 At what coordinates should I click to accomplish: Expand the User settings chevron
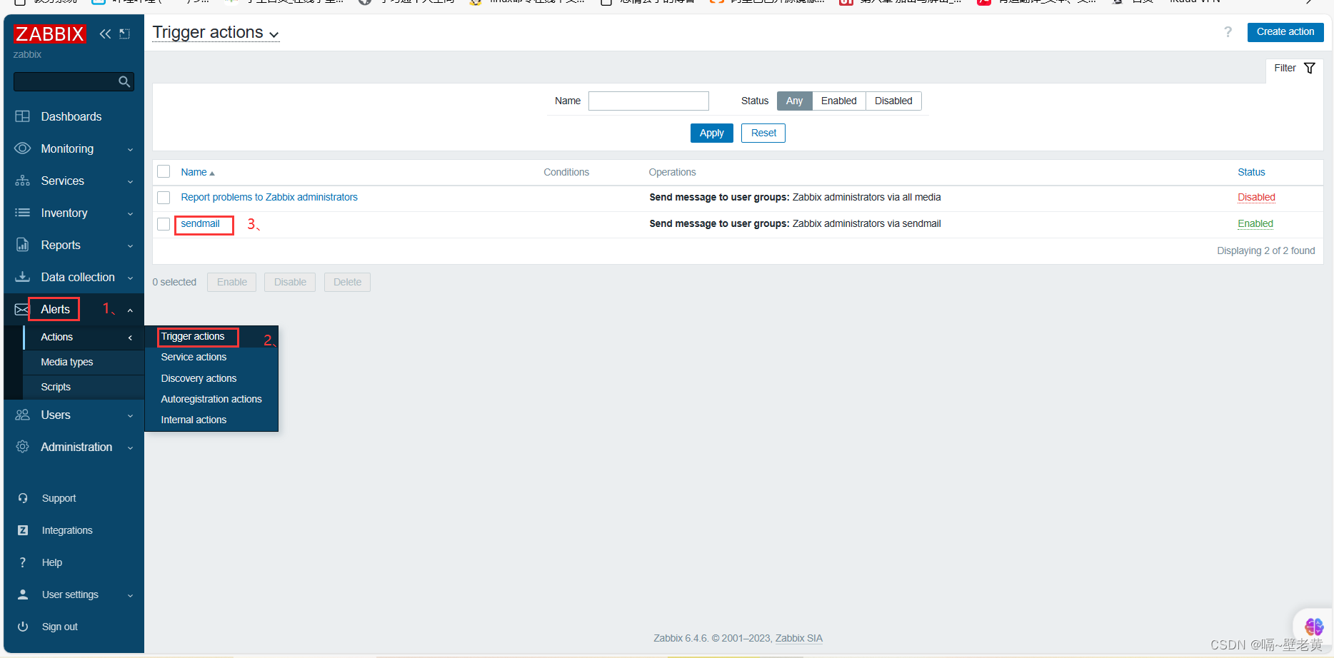[x=130, y=595]
